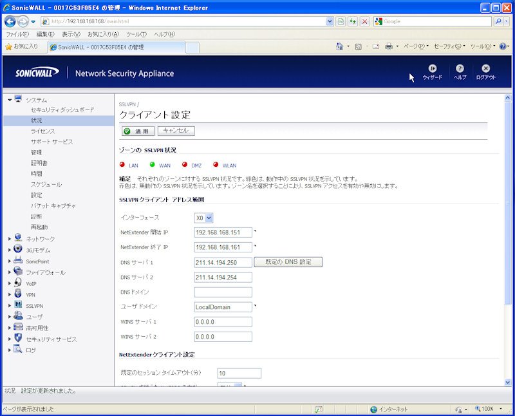The height and width of the screenshot is (416, 515).
Task: Open パケット キャプチャ in the sidebar
Action: (x=53, y=205)
